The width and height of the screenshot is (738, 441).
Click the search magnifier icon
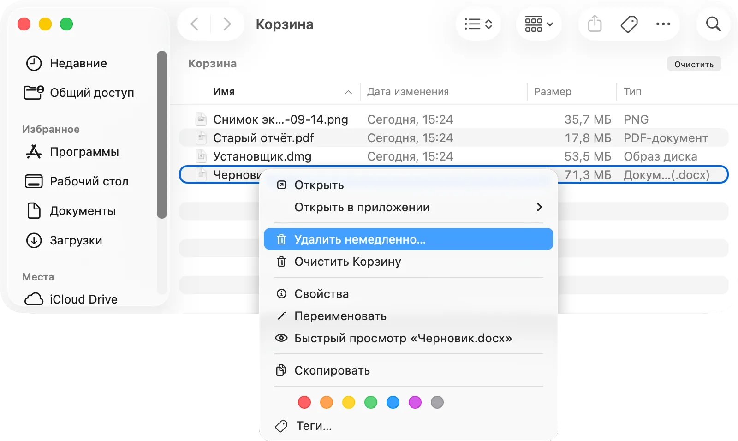(714, 24)
